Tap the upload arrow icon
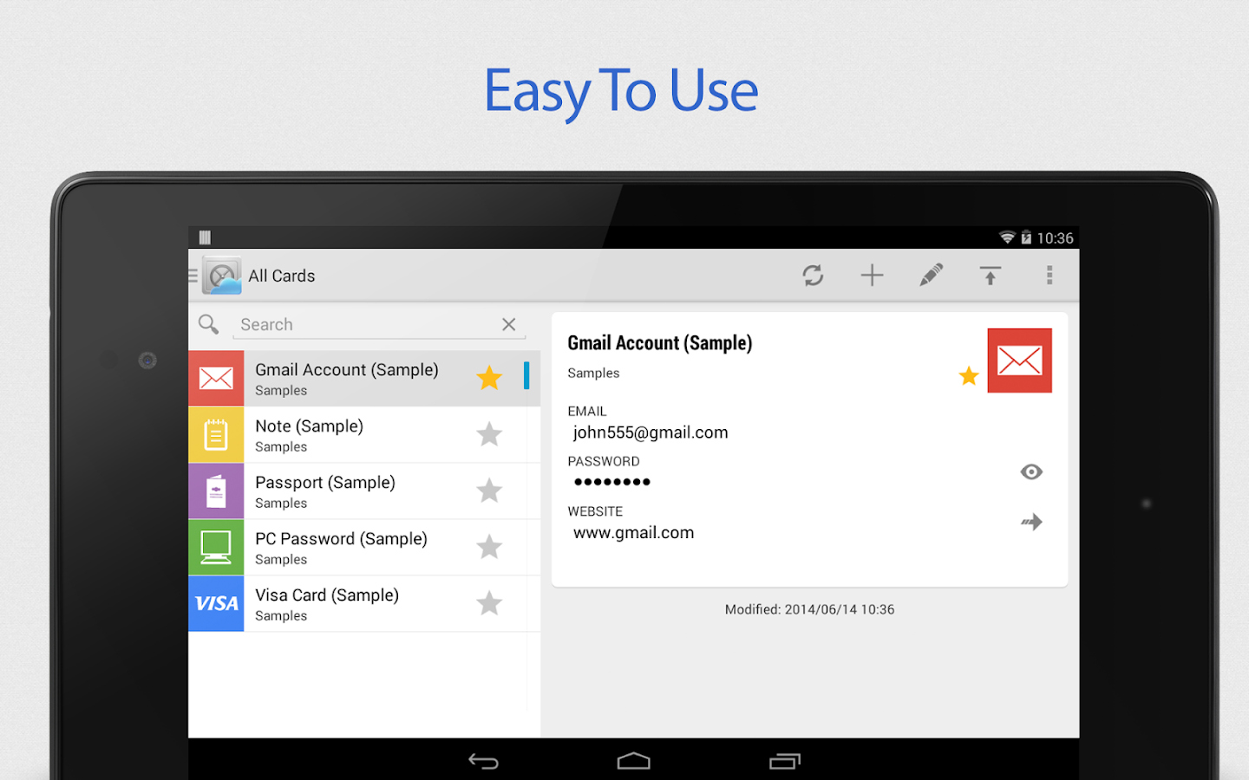 [991, 276]
